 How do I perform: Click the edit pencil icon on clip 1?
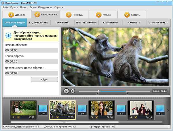[18, 117]
